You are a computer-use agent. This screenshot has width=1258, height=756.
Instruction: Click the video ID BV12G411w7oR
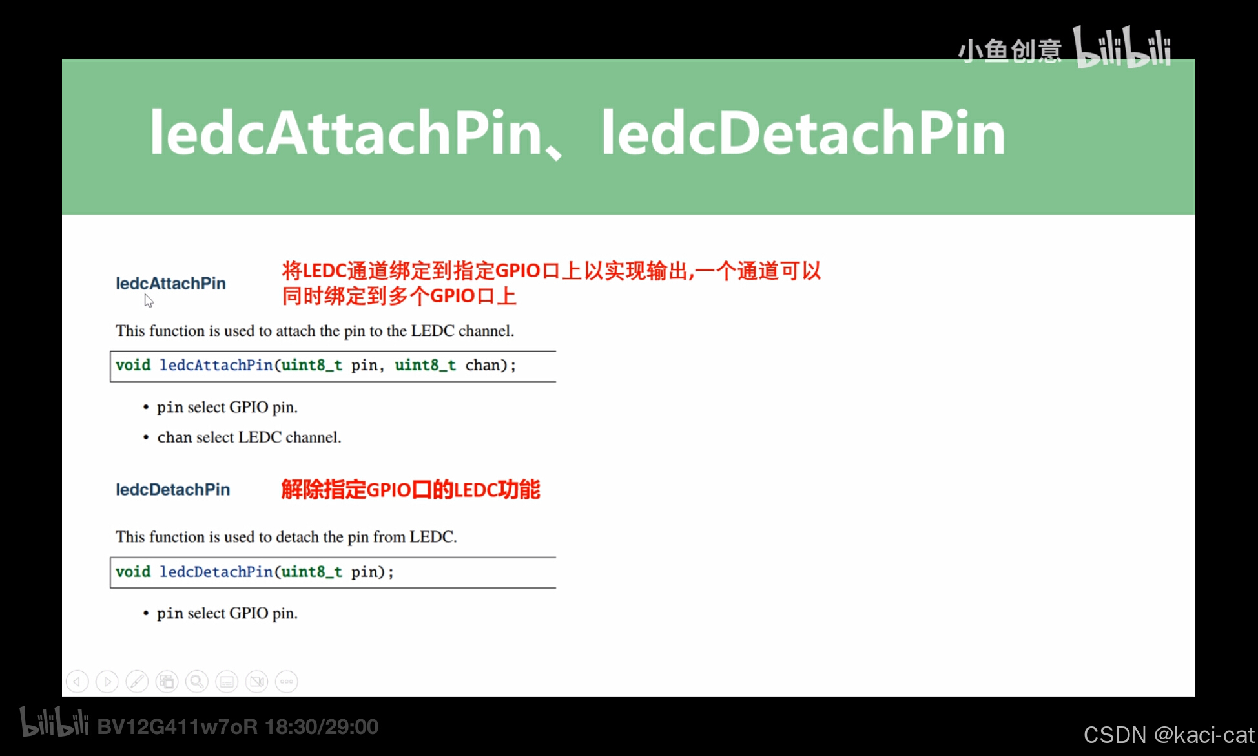[178, 726]
